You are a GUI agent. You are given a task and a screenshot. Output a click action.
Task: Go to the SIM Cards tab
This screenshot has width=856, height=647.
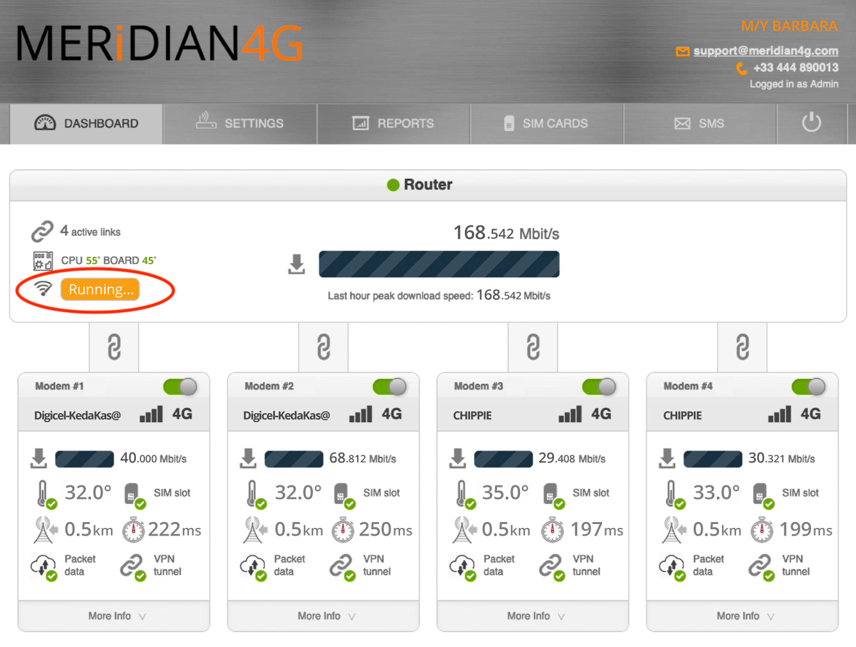point(547,123)
